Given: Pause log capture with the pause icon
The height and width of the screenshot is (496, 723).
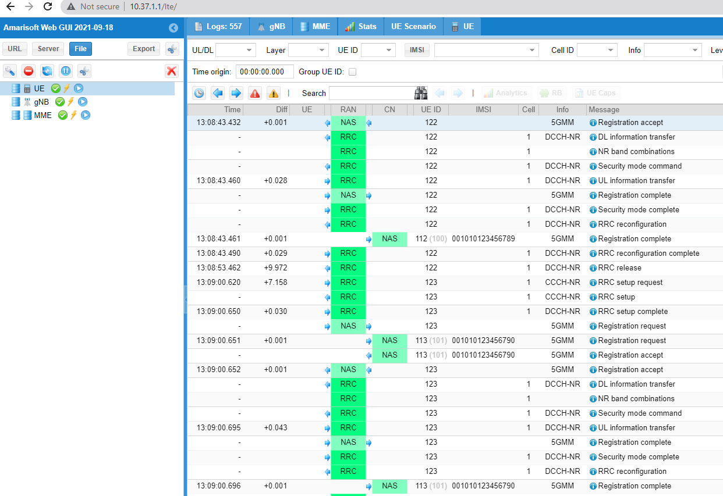Looking at the screenshot, I should click(x=66, y=71).
